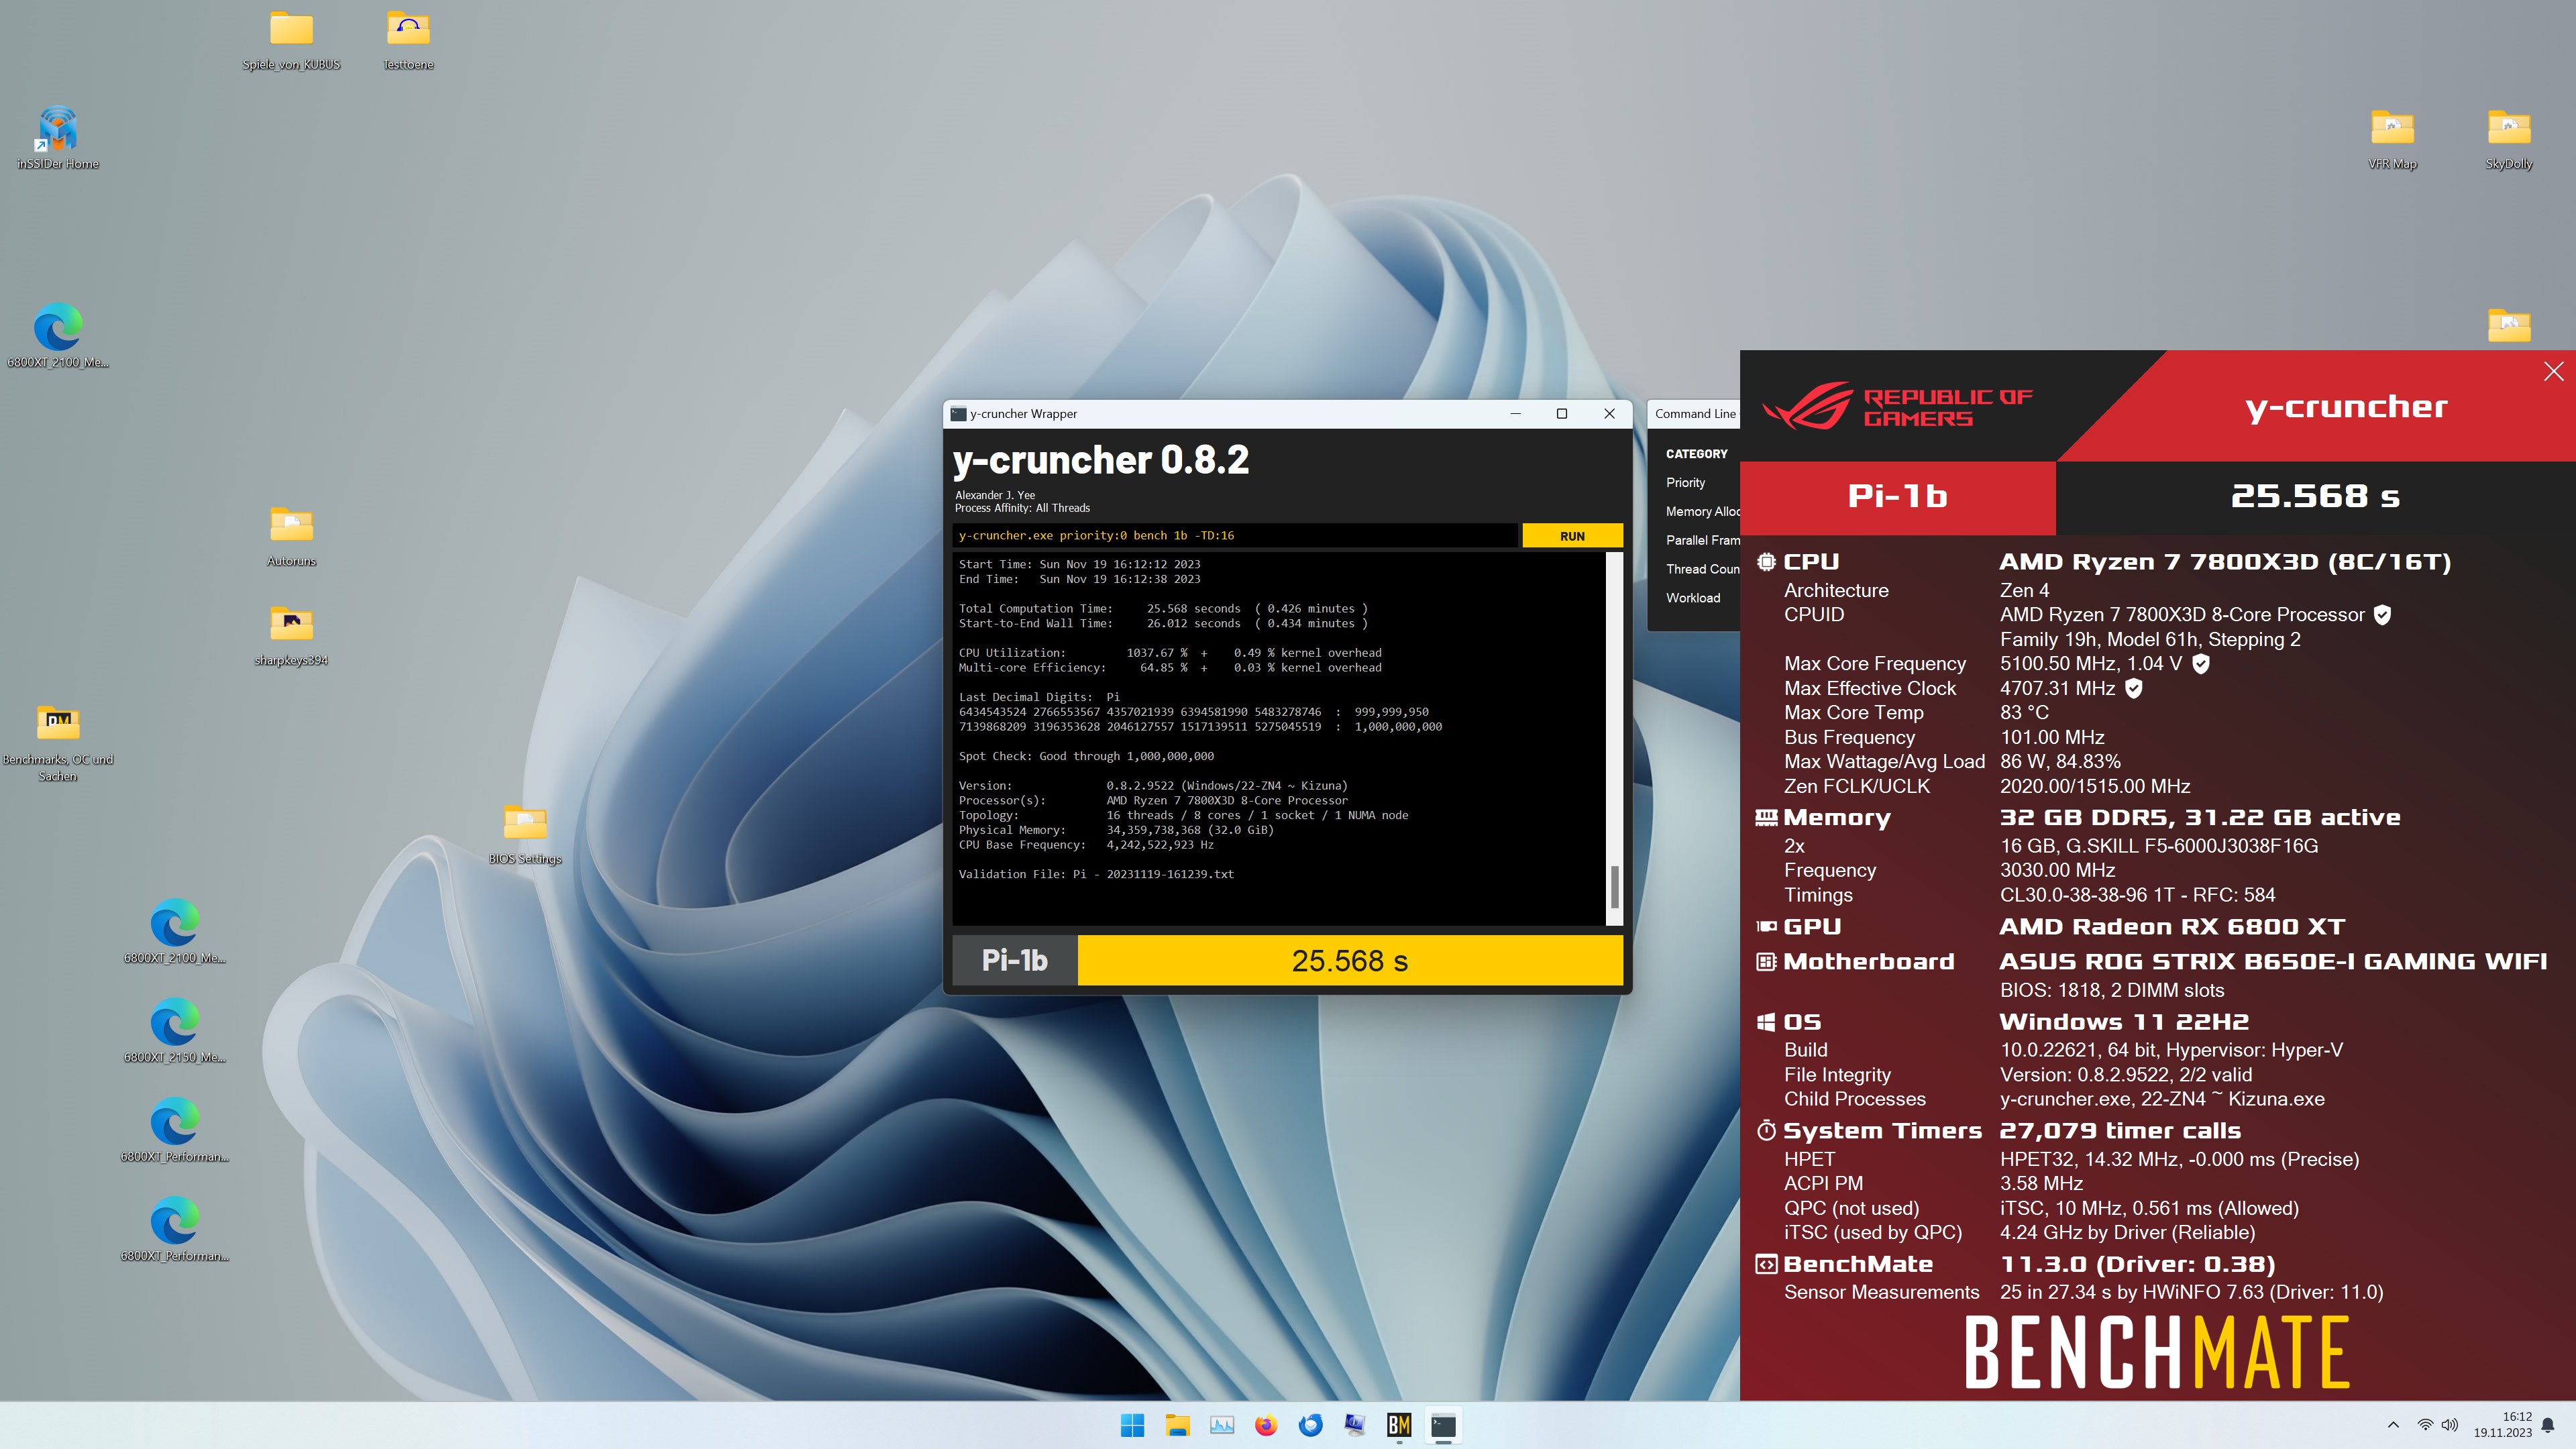The height and width of the screenshot is (1449, 2576).
Task: Open File Explorer from taskbar
Action: pyautogui.click(x=1177, y=1425)
